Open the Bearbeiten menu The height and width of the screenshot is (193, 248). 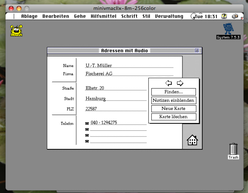click(x=55, y=16)
